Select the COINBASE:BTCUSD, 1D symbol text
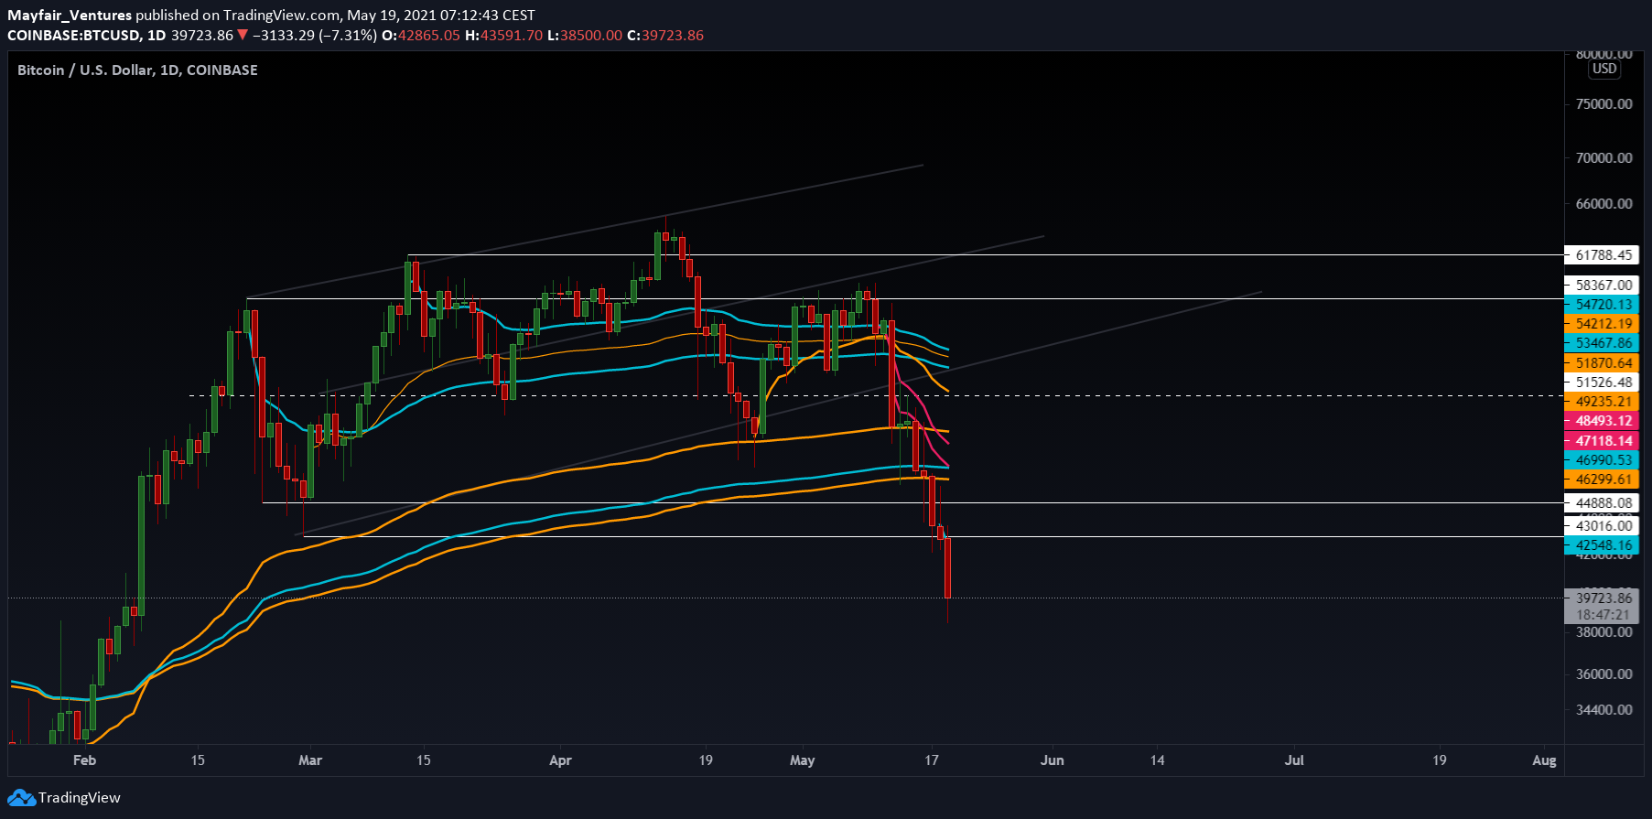The height and width of the screenshot is (819, 1652). [x=87, y=36]
